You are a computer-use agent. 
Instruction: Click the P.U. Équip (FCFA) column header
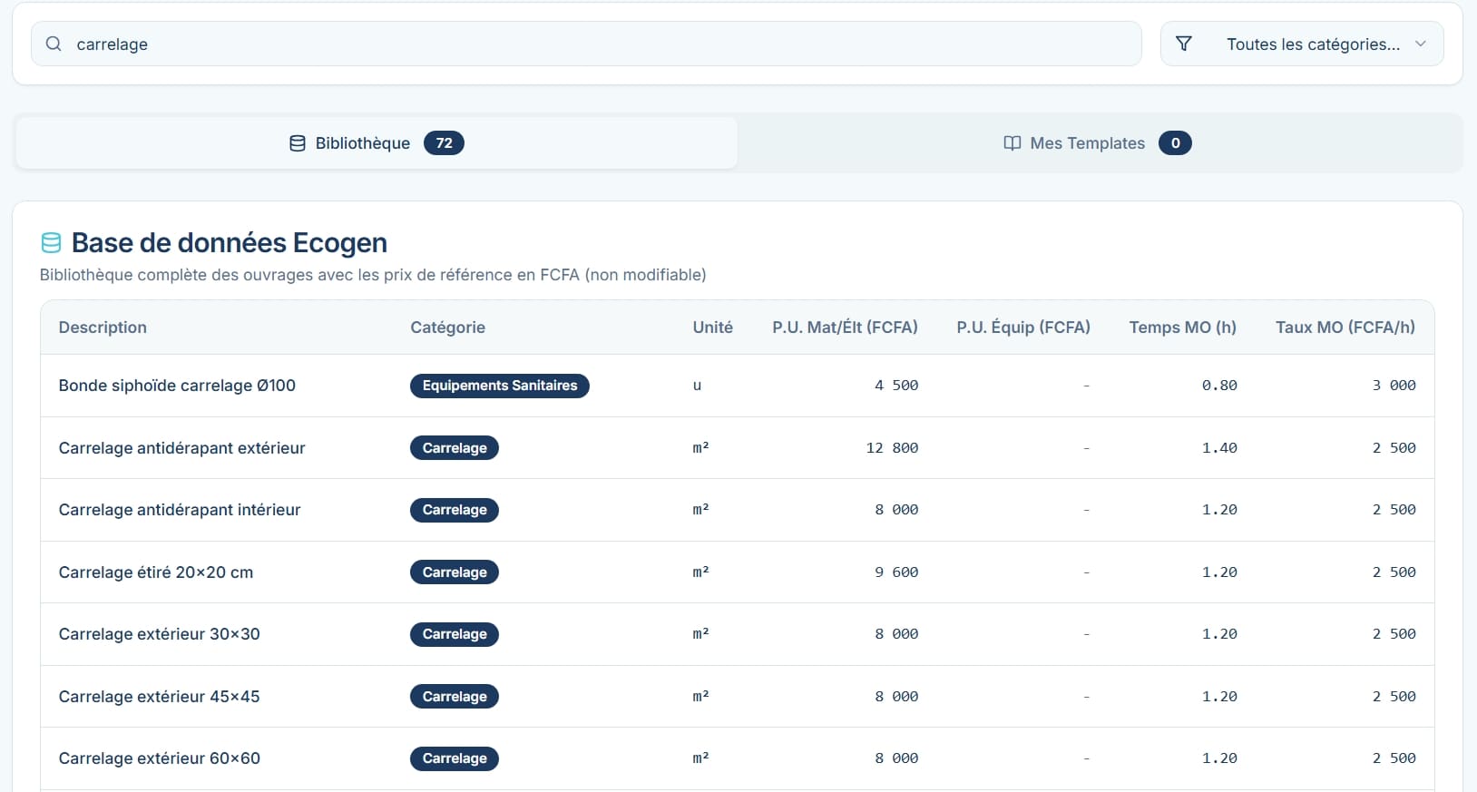point(1023,328)
